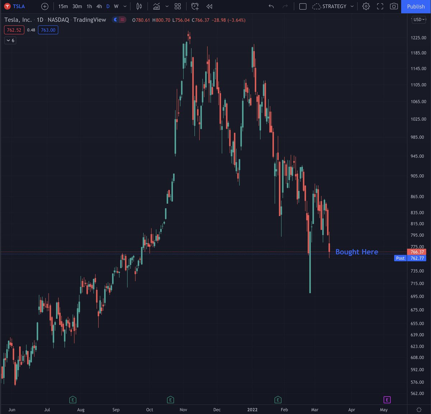This screenshot has height=414, width=431.
Task: Switch to the 15m timeframe
Action: pos(63,6)
